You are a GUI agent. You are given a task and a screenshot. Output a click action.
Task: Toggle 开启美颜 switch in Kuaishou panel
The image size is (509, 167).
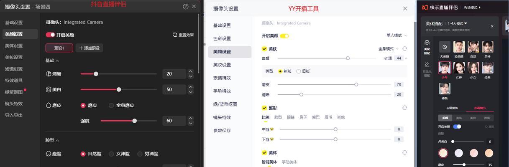pos(457,127)
